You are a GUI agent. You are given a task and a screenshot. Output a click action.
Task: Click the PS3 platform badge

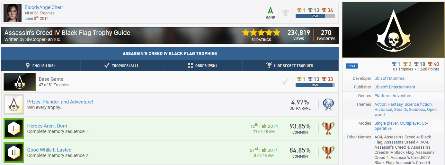pos(352,66)
